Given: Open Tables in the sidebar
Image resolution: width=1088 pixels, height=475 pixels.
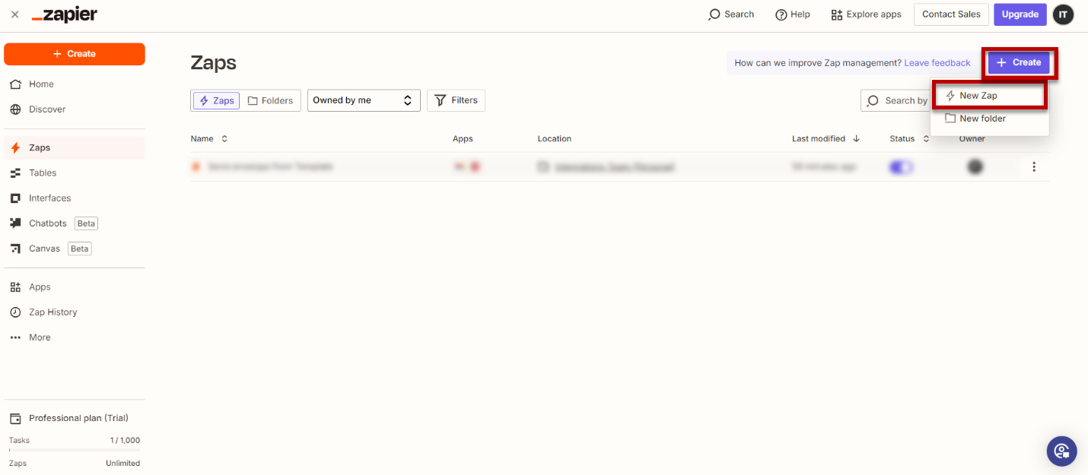Looking at the screenshot, I should pyautogui.click(x=75, y=173).
